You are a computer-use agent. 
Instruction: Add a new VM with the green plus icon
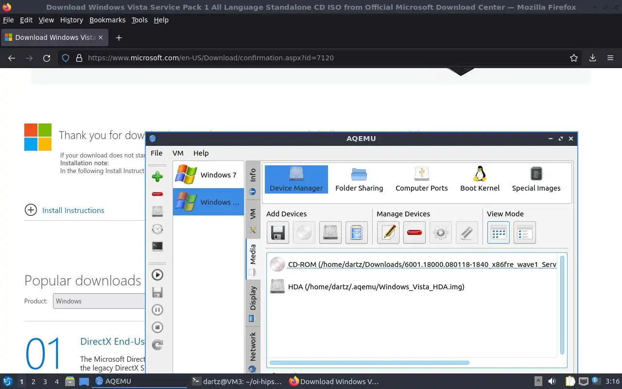pyautogui.click(x=157, y=177)
